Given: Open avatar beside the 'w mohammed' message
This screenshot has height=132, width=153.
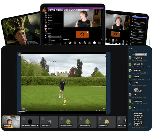Looking at the screenshot, I should [130, 101].
